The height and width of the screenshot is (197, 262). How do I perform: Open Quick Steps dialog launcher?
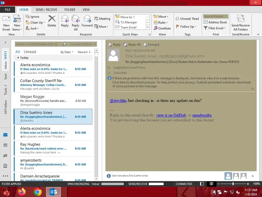tap(149, 35)
